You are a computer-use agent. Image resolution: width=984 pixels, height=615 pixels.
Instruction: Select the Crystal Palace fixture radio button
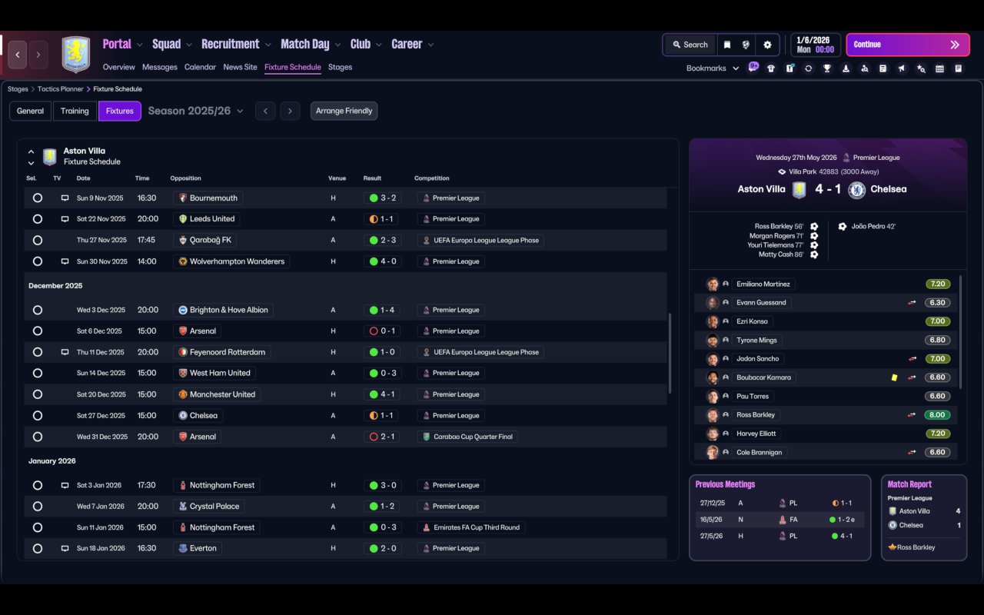(x=37, y=507)
